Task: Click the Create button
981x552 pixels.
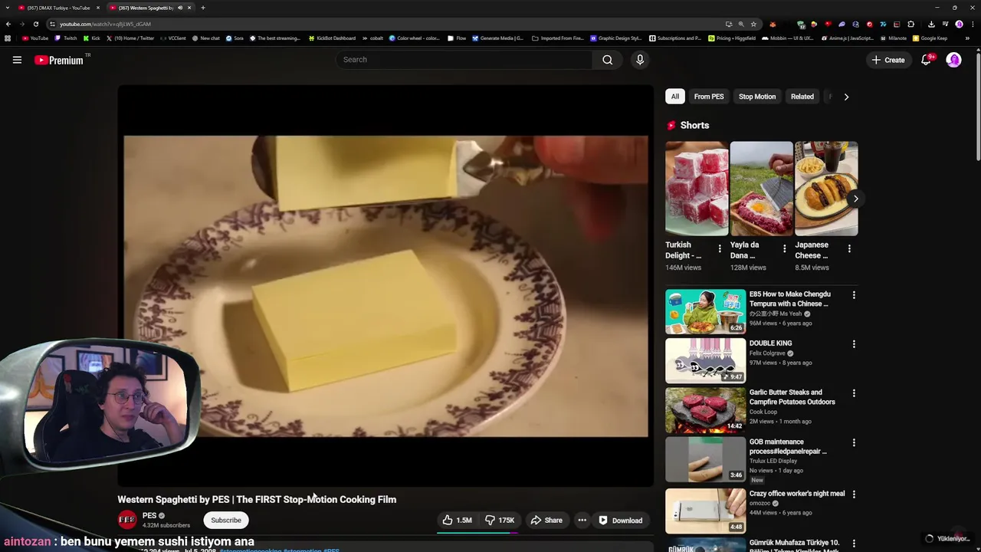Action: 888,60
